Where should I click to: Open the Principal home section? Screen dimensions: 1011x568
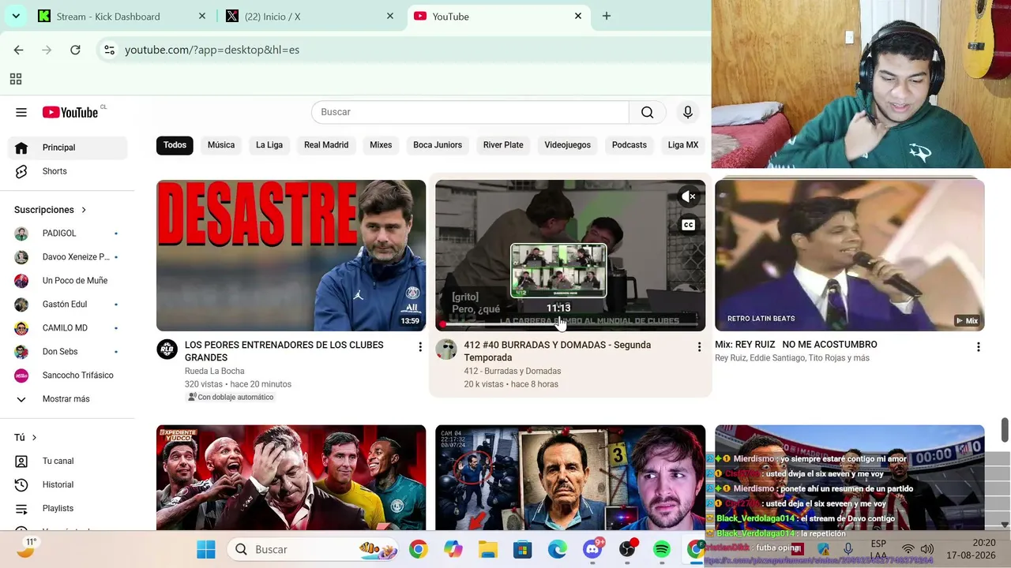(x=68, y=148)
